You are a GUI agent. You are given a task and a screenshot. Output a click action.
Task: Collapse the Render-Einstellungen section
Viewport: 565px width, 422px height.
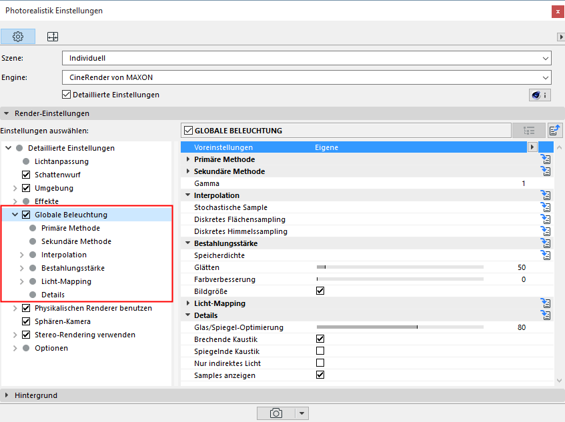6,113
